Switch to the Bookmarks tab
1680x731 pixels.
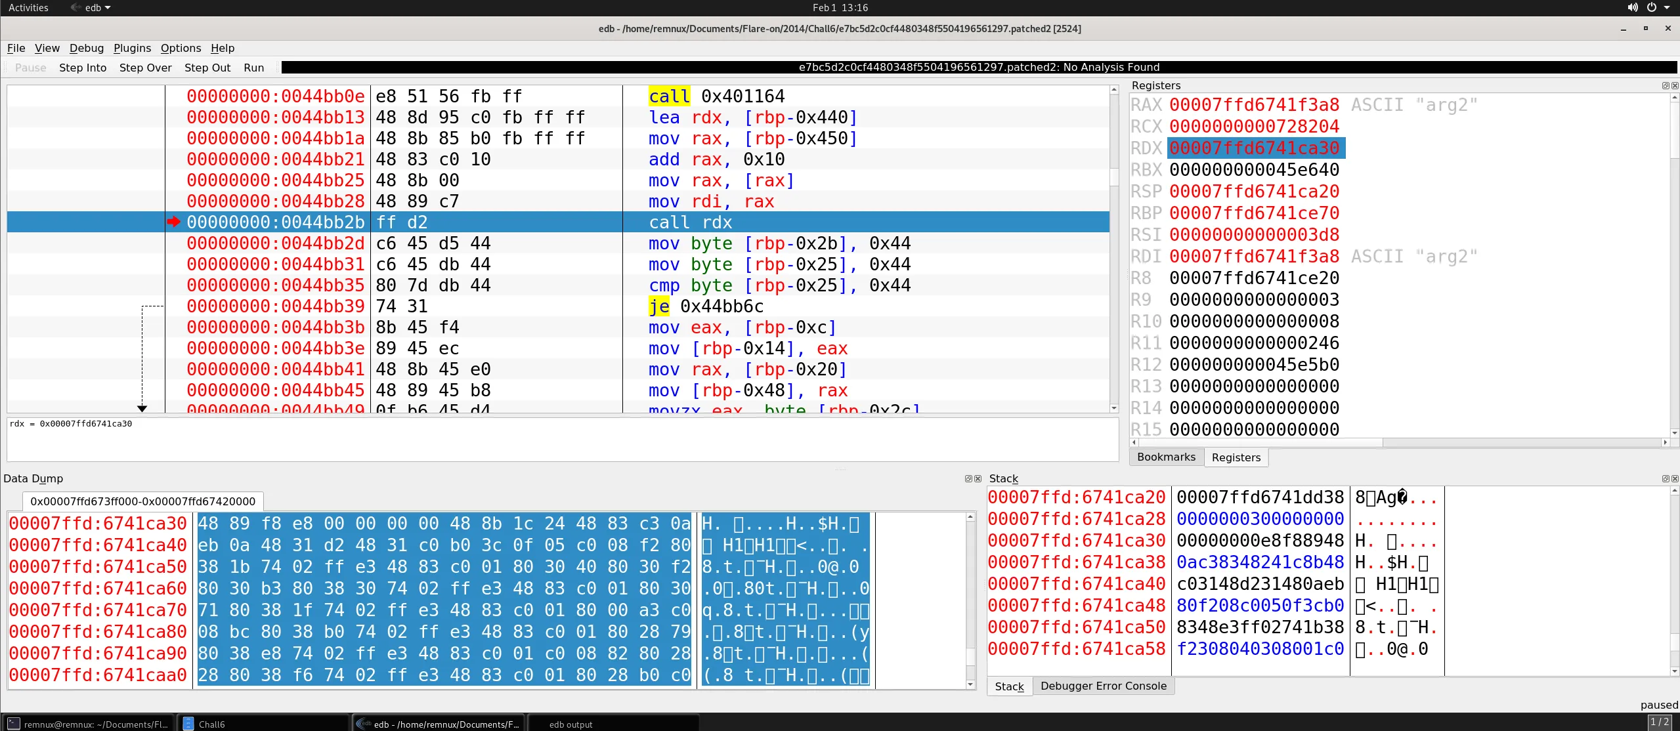click(x=1165, y=457)
